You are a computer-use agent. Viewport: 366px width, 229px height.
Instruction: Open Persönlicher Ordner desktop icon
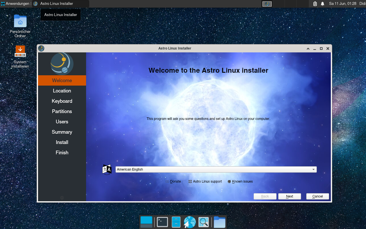[20, 26]
